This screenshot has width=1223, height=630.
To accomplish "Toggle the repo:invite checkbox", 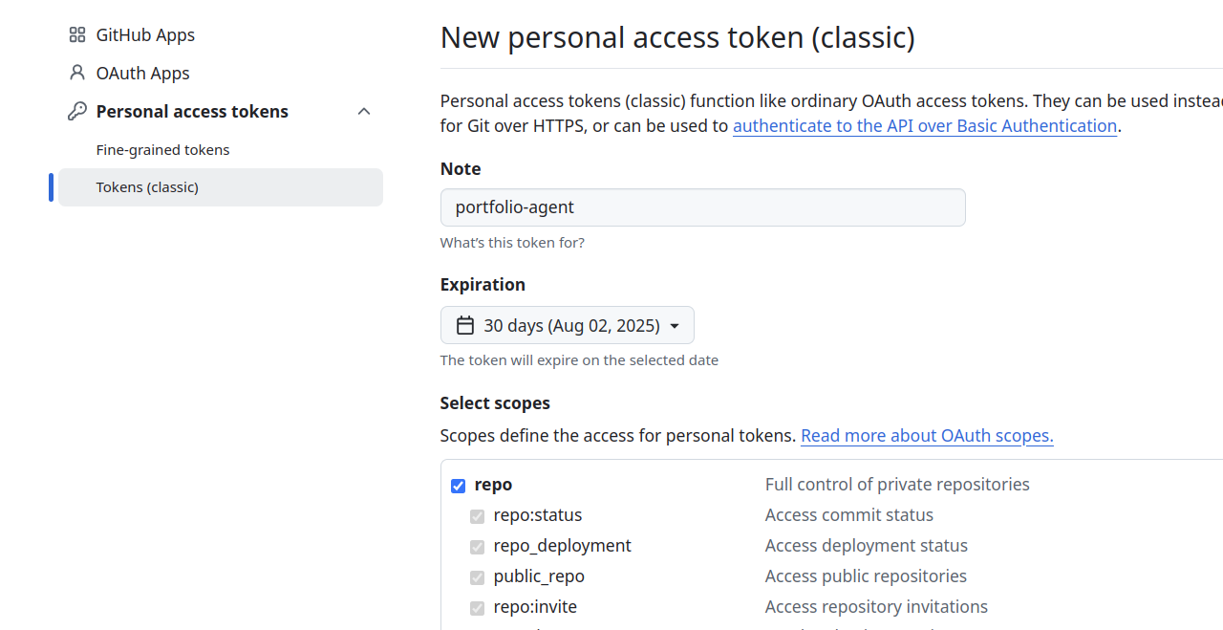I will click(x=478, y=608).
